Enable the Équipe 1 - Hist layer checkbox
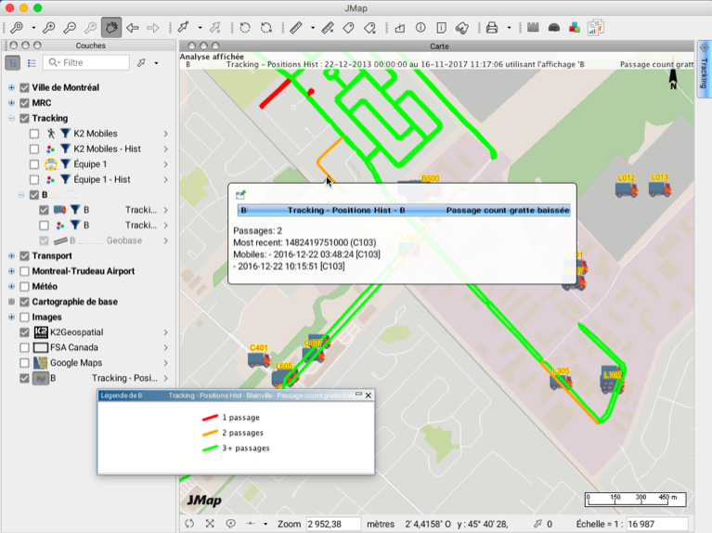Screen dimensions: 712x533 pyautogui.click(x=34, y=179)
